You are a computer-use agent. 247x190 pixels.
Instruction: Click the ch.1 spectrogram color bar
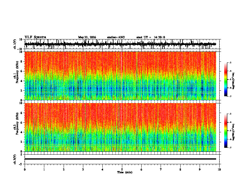(x=226, y=79)
